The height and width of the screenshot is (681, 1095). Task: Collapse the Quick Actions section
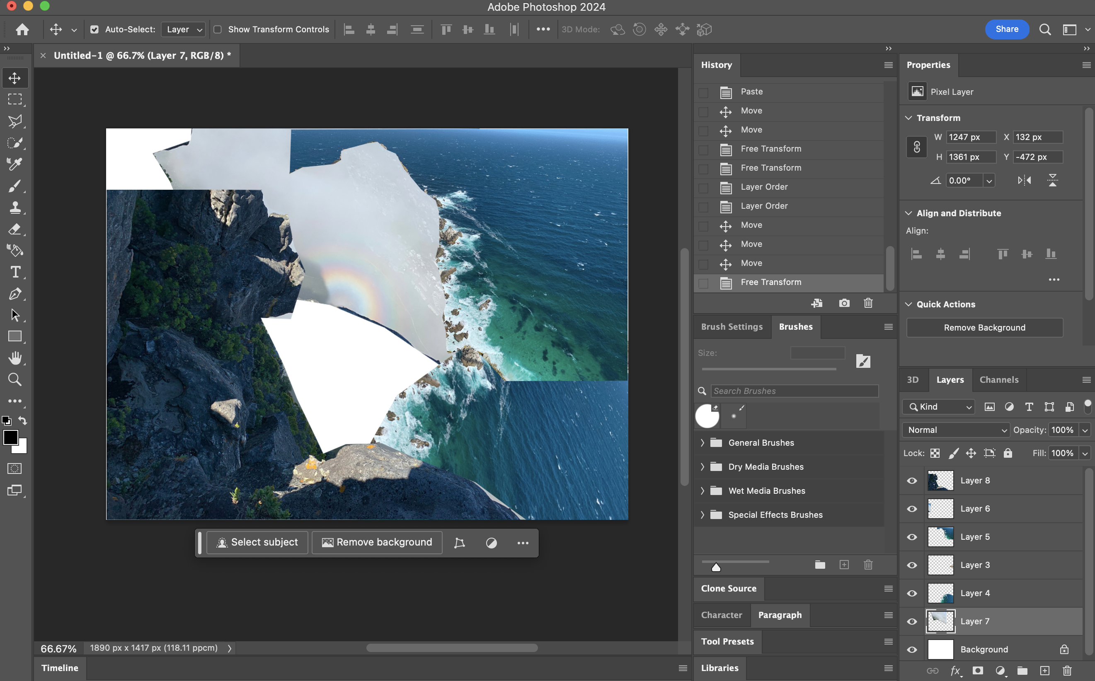pos(908,304)
